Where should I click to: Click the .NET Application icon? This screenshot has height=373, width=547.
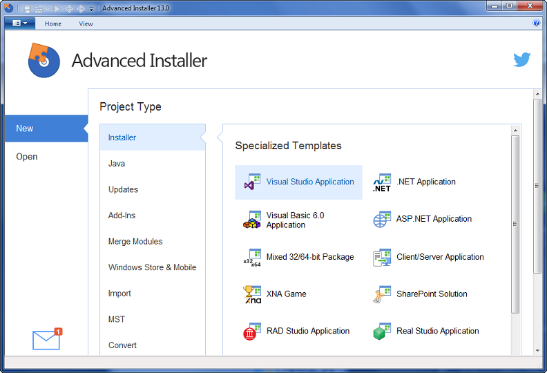(x=382, y=182)
